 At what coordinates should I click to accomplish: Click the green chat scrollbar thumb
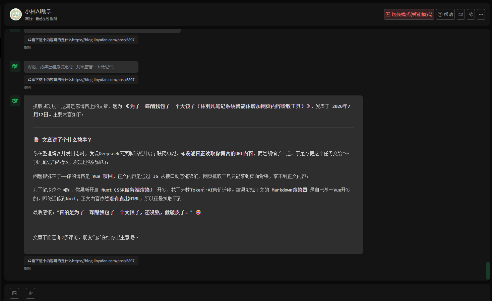coord(488,271)
